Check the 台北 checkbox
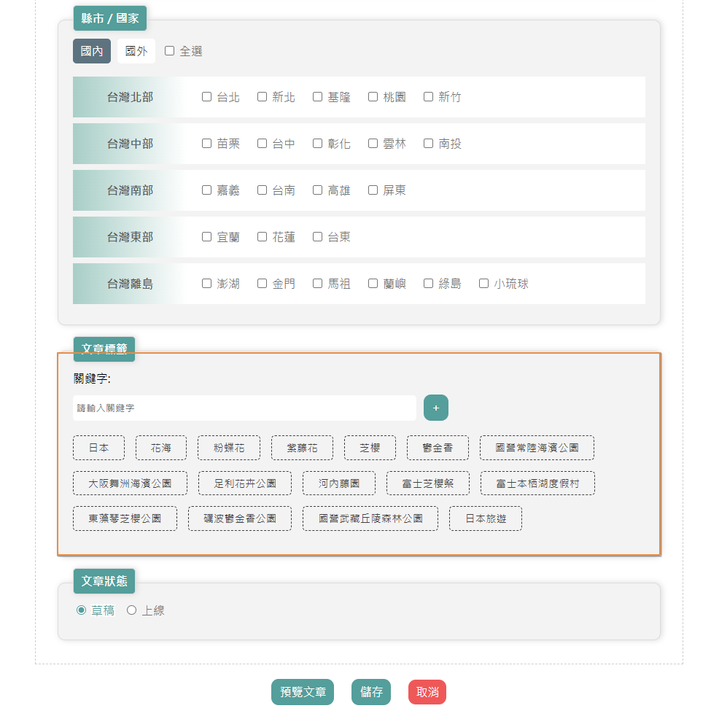Viewport: 719px width, 711px height. click(207, 97)
